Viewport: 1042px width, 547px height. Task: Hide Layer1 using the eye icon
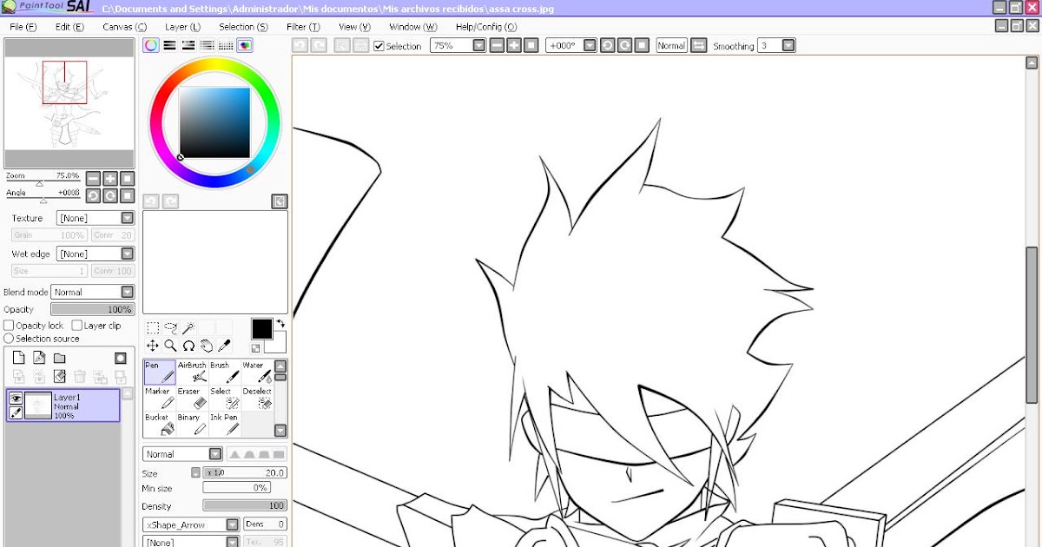(x=16, y=399)
